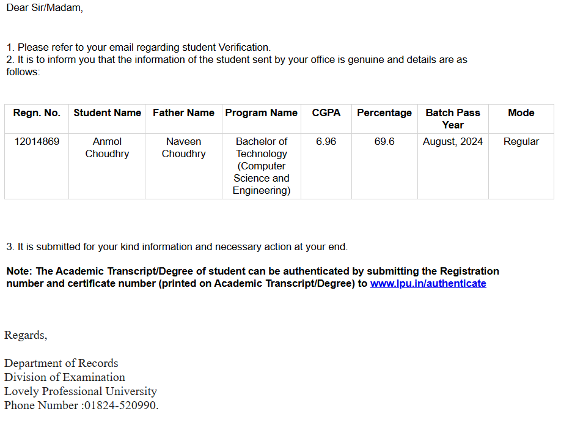Click the August, 2024 batch cell

[x=453, y=142]
